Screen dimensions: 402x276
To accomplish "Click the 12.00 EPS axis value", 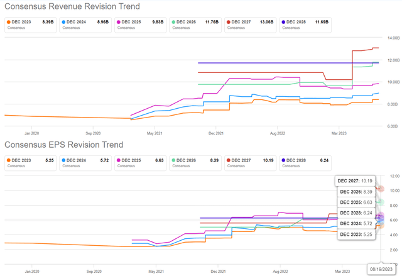I will pyautogui.click(x=394, y=176).
